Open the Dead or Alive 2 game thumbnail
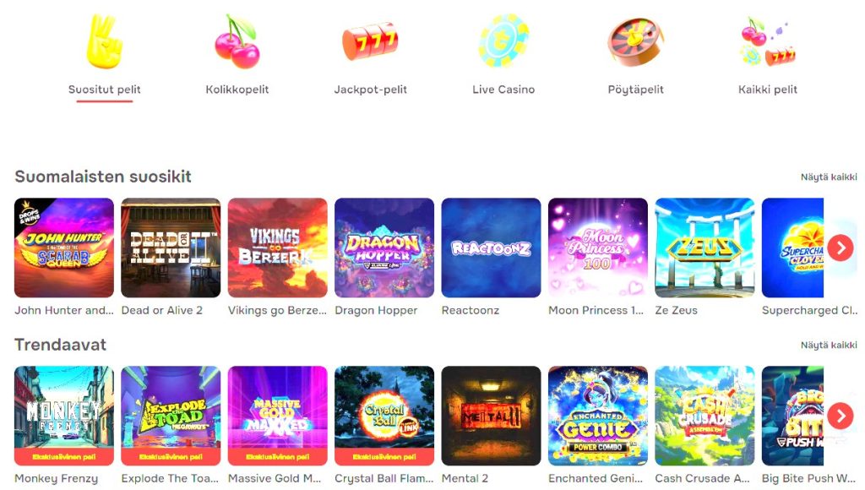 [171, 248]
